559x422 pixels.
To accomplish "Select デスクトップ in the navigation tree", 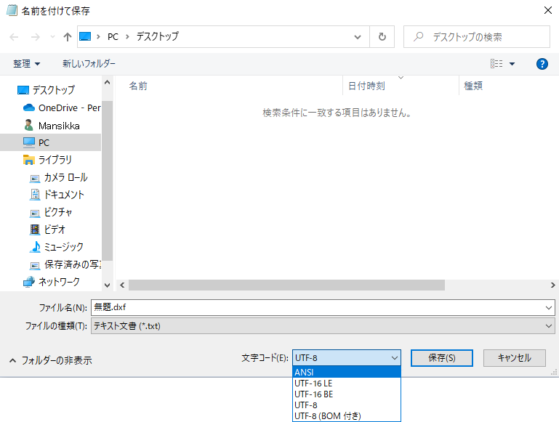I will point(54,90).
